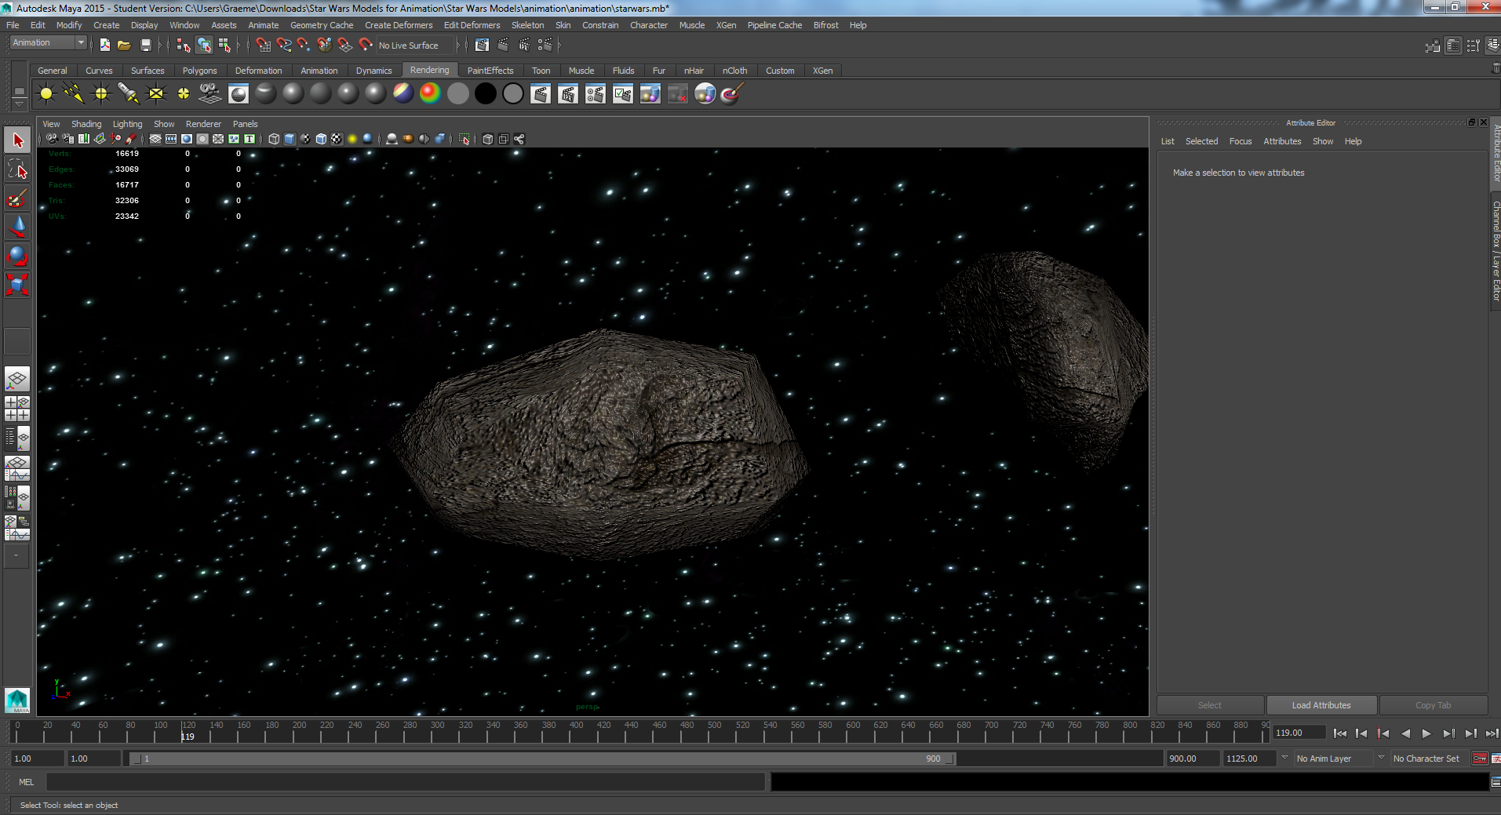Toggle Select by Object Type mode

coord(204,45)
